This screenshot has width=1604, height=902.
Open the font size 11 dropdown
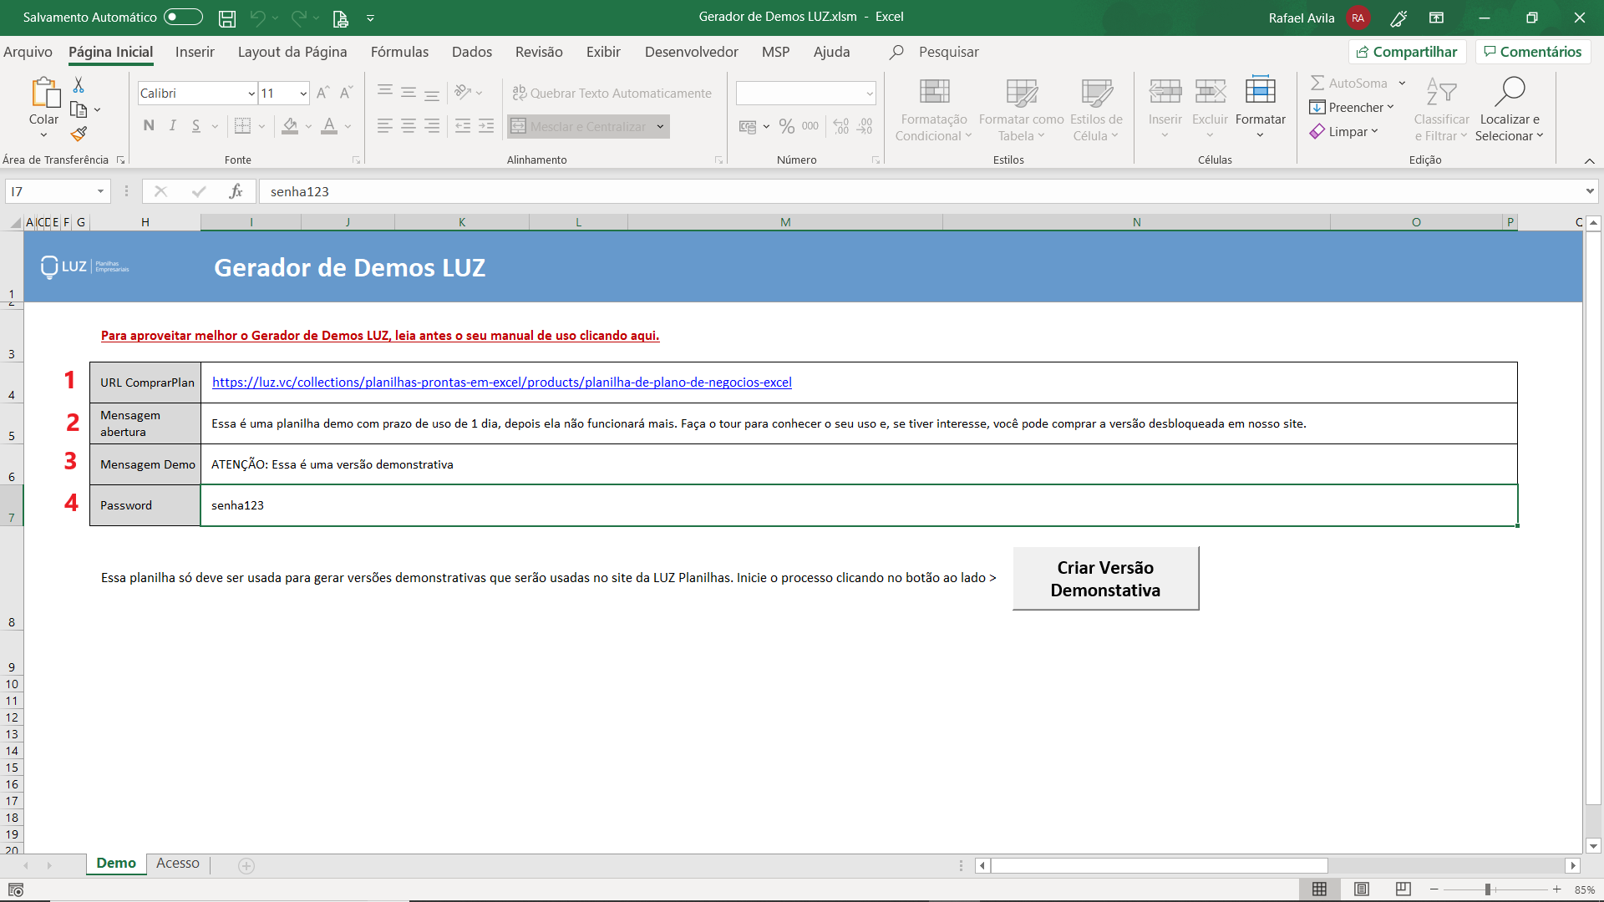(x=303, y=94)
